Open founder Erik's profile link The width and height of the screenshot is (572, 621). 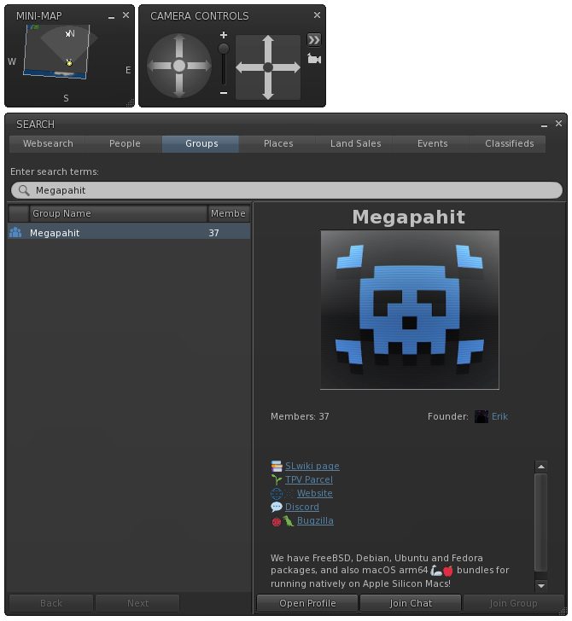(x=499, y=416)
